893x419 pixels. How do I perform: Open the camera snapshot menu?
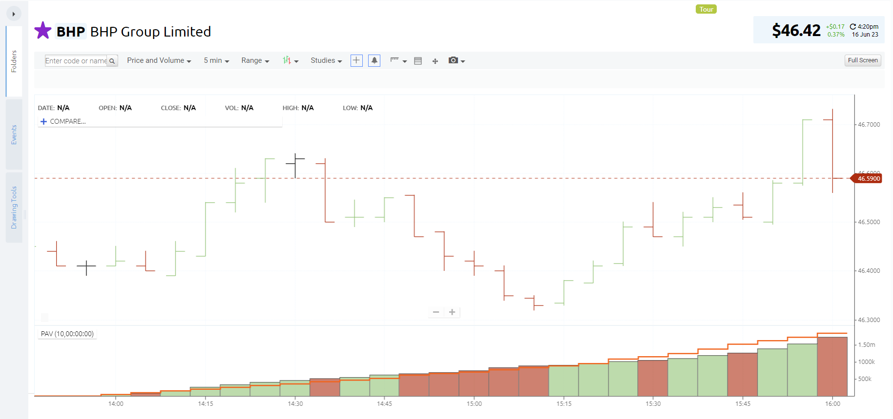click(x=457, y=60)
